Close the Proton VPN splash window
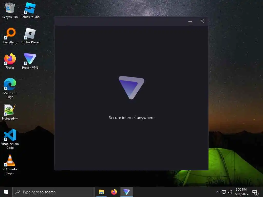Image resolution: width=263 pixels, height=197 pixels. pos(202,21)
